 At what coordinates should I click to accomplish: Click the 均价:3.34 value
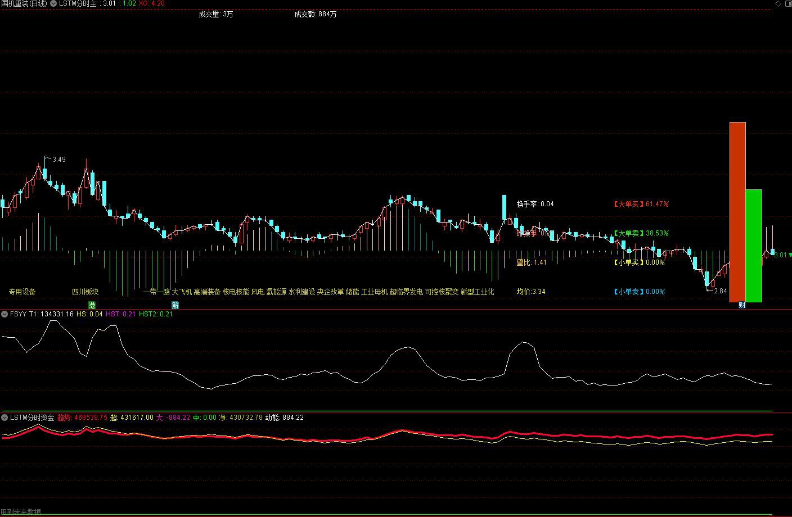click(x=531, y=292)
